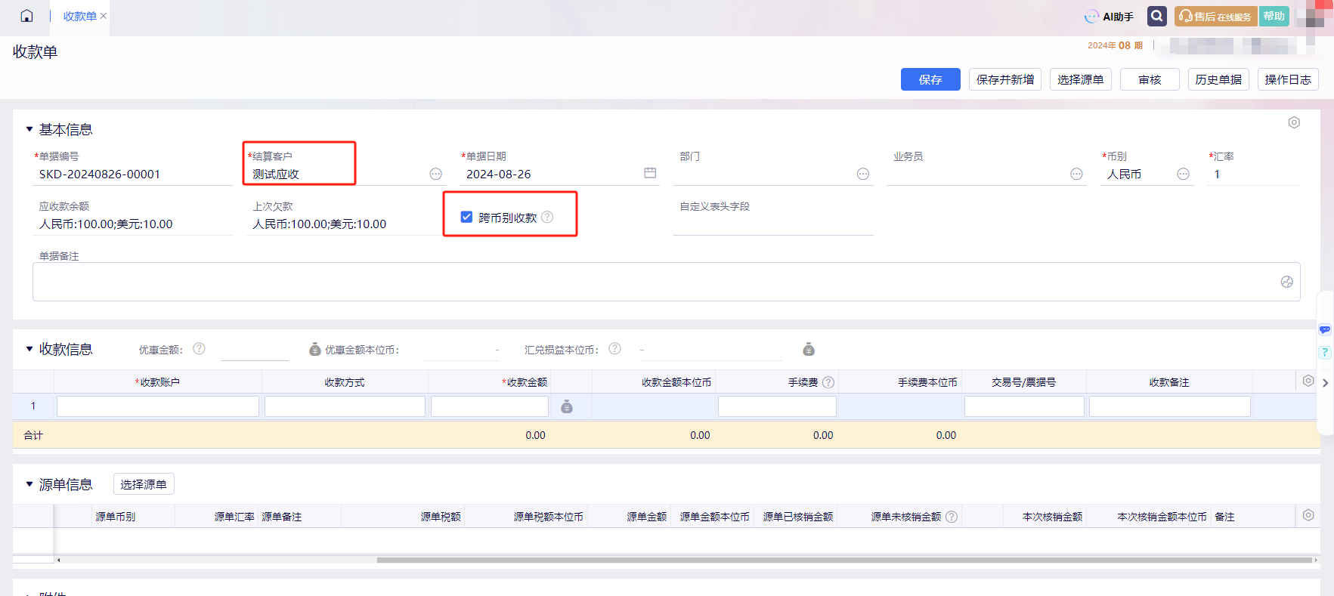The width and height of the screenshot is (1334, 596).
Task: Open the AI助手 assistant
Action: point(1109,17)
